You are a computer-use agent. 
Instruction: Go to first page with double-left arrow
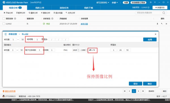pyautogui.click(x=125, y=91)
